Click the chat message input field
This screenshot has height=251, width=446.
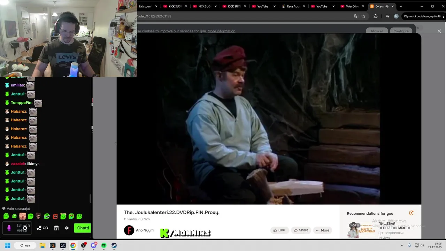click(x=17, y=228)
